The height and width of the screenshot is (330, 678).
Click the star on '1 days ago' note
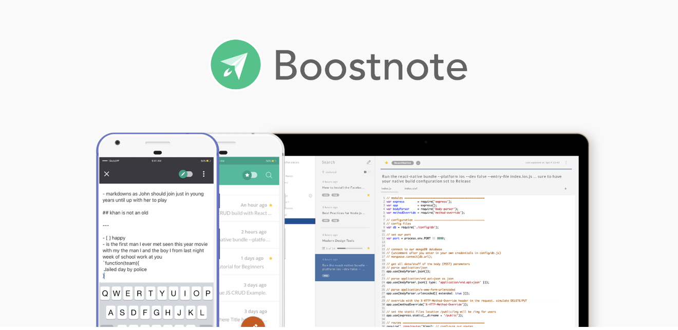[271, 258]
